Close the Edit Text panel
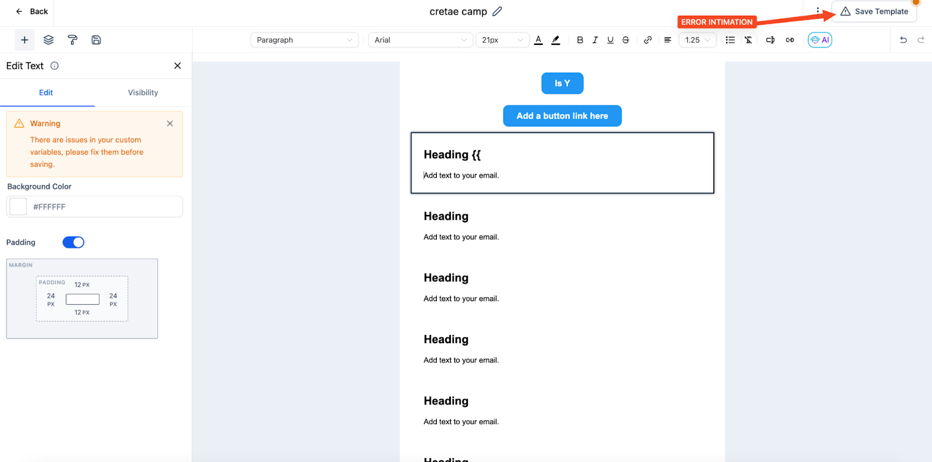The image size is (932, 462). (x=178, y=66)
